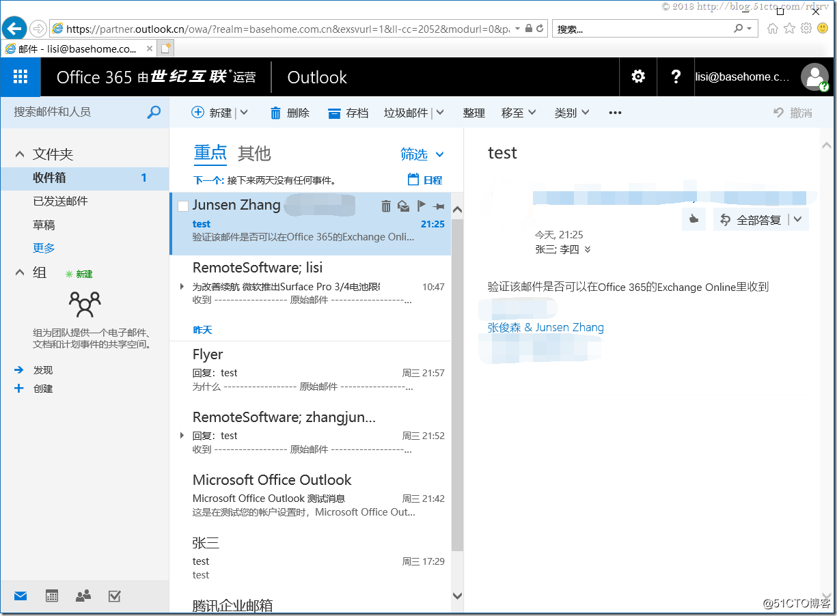Show more folders link
This screenshot has width=837, height=616.
[44, 248]
